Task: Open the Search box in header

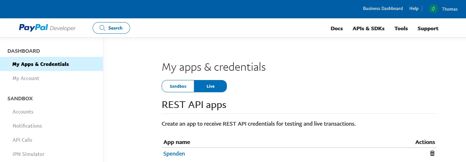Action: tap(111, 28)
